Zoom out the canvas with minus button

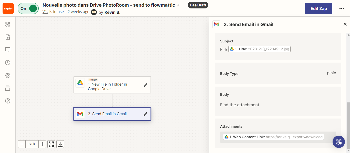click(22, 144)
